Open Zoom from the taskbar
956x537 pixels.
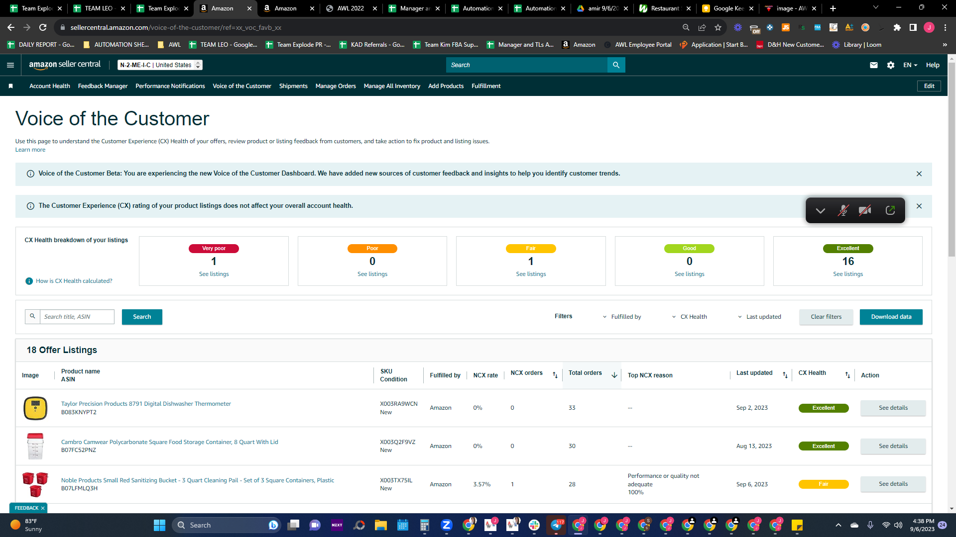447,525
